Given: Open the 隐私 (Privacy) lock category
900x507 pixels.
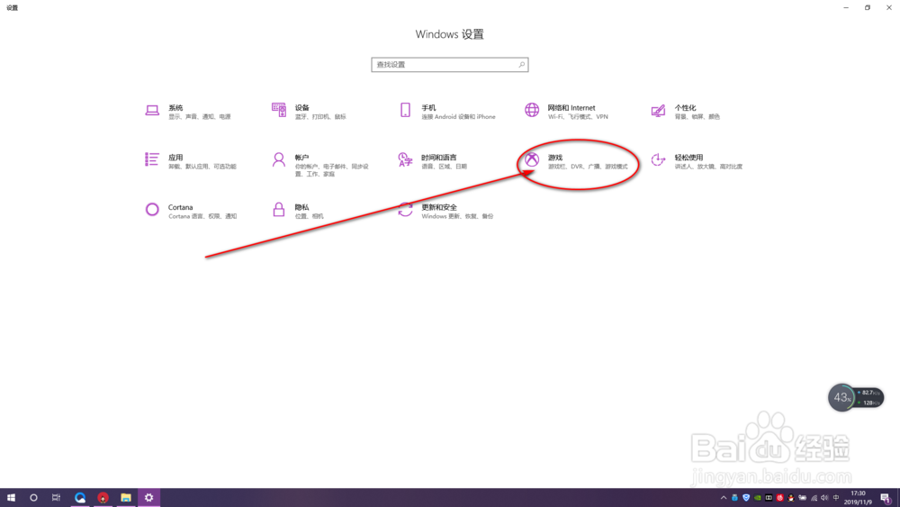Looking at the screenshot, I should [298, 212].
